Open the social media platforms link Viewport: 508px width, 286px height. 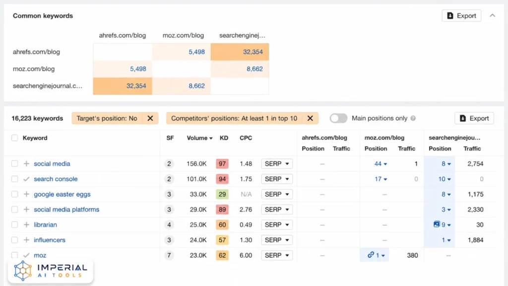click(66, 210)
